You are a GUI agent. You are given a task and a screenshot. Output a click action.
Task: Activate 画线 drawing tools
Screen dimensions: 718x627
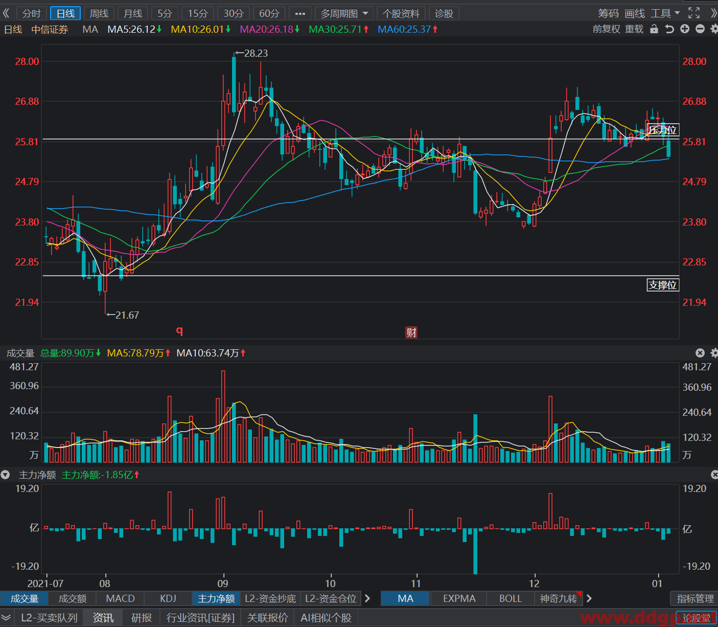point(635,13)
